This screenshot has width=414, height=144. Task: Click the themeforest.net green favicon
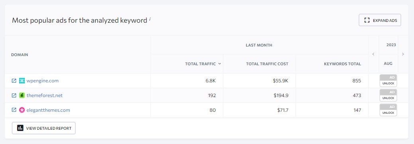pyautogui.click(x=22, y=95)
